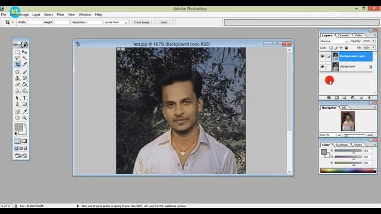381x214 pixels.
Task: Open the Color panel flyout menu
Action: click(374, 144)
